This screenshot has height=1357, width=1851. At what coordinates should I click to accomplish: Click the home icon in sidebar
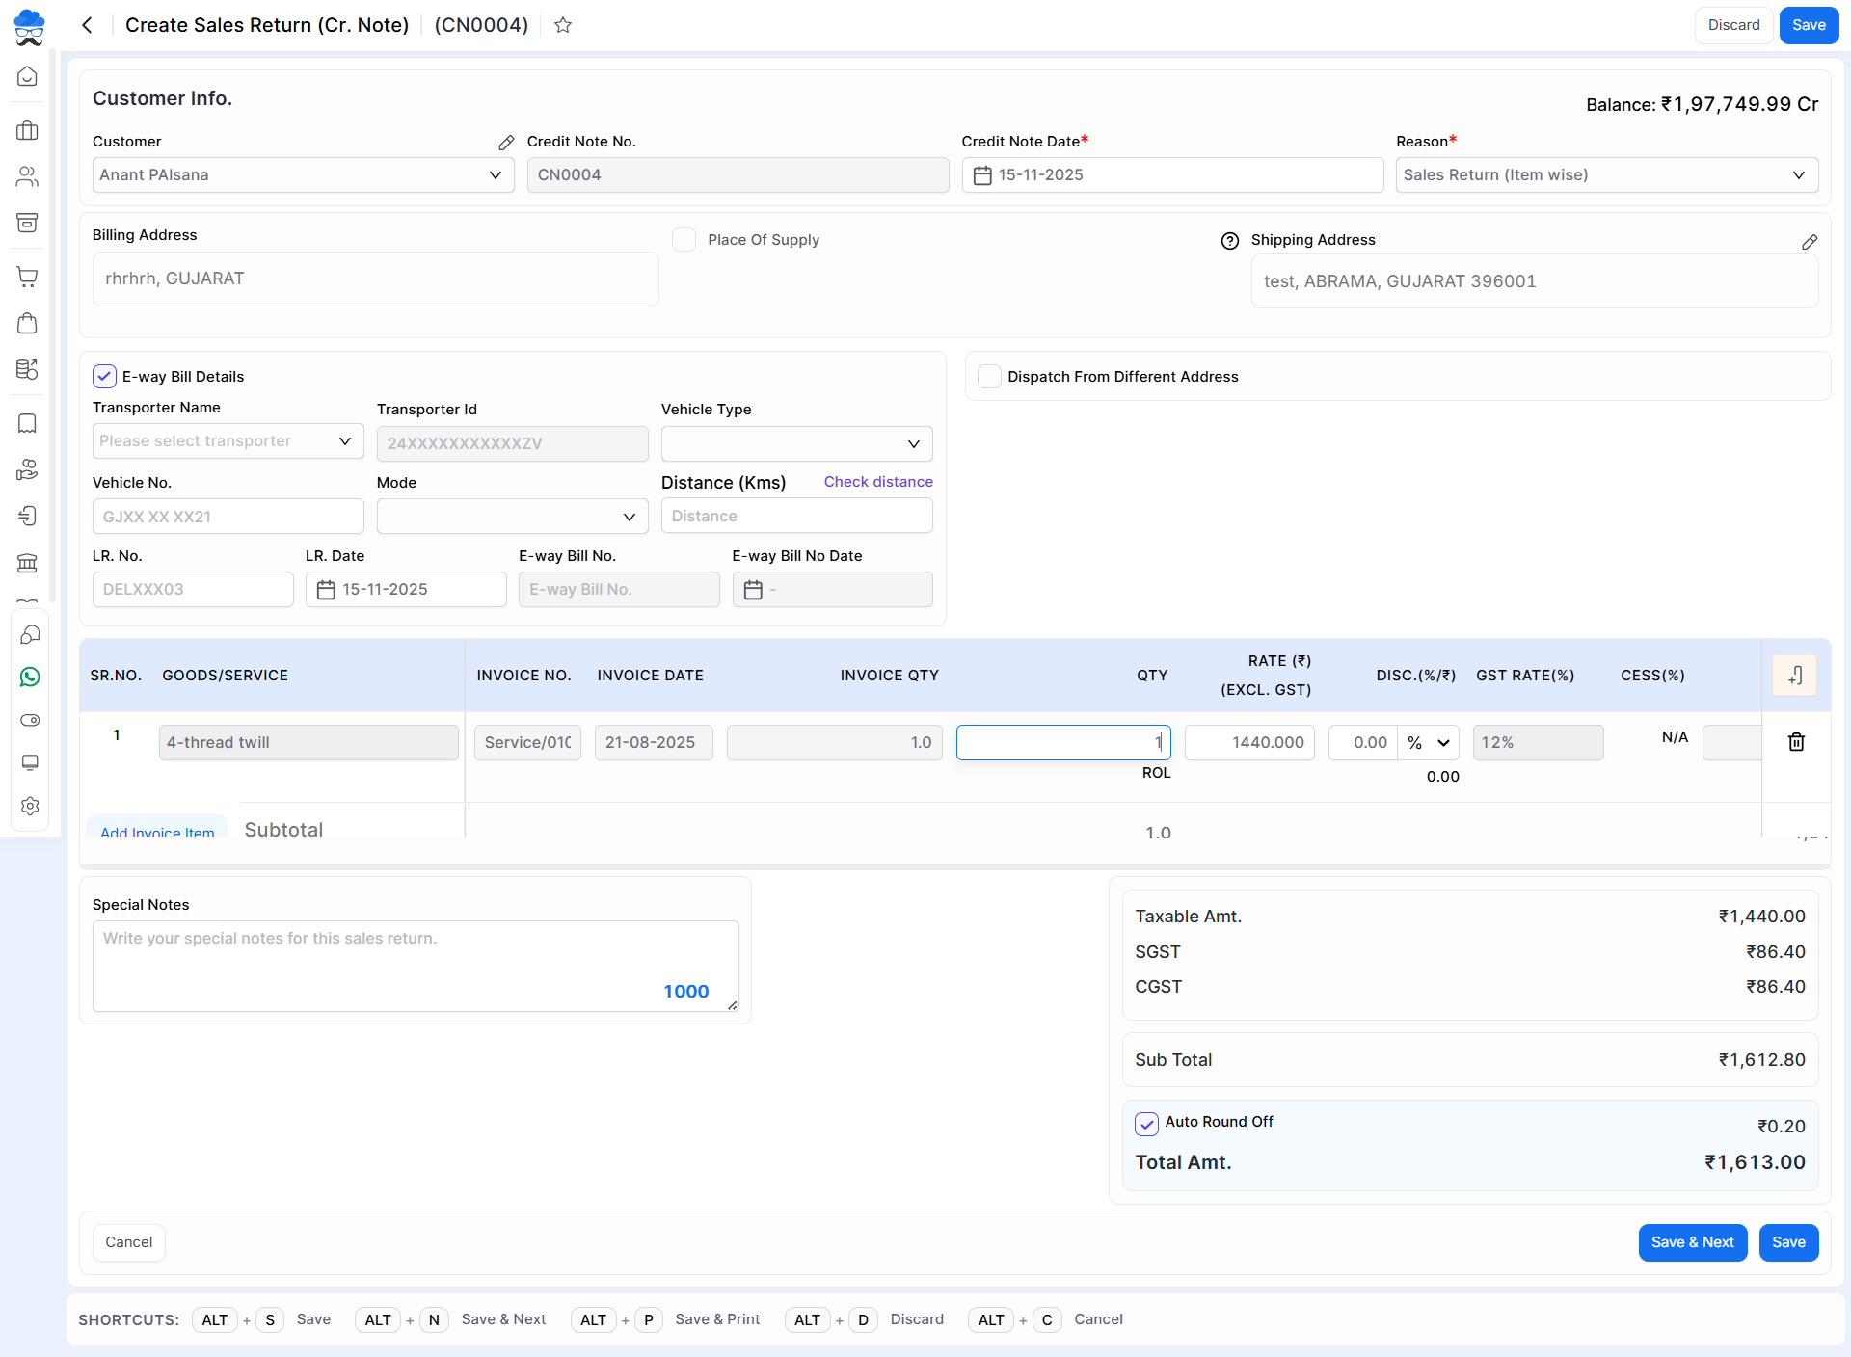tap(28, 76)
